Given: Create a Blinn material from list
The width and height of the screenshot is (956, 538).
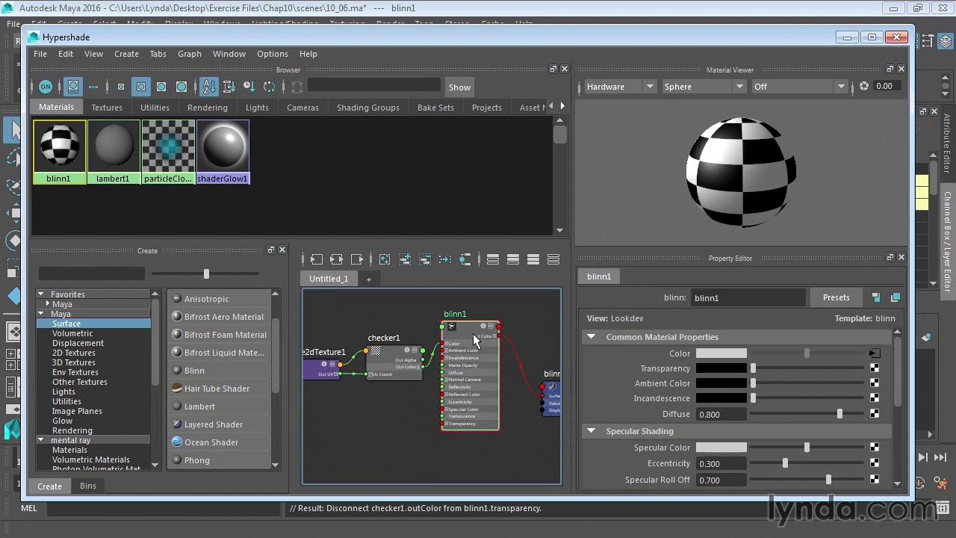Looking at the screenshot, I should [194, 371].
